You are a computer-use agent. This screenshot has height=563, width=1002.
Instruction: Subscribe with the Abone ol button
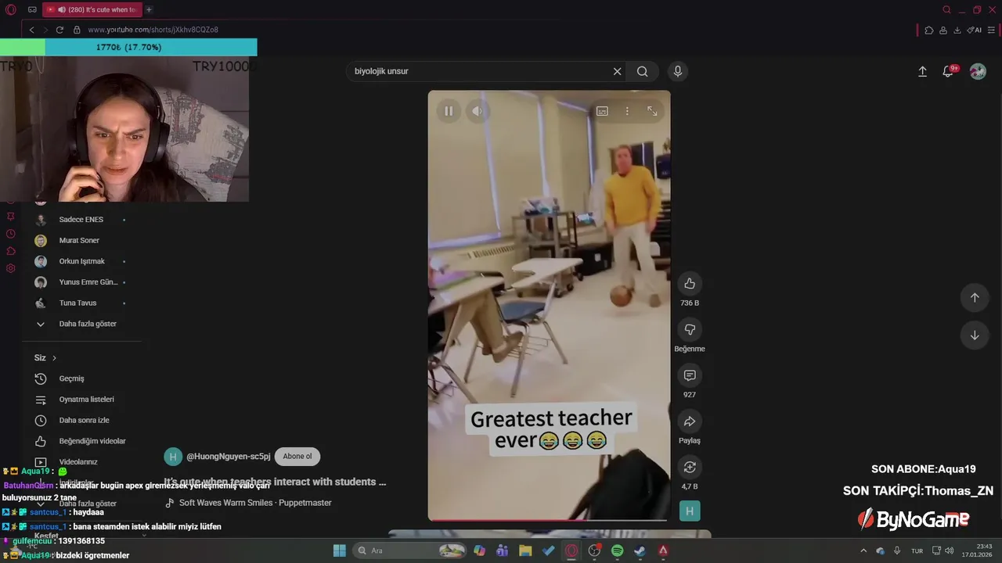[x=297, y=457]
